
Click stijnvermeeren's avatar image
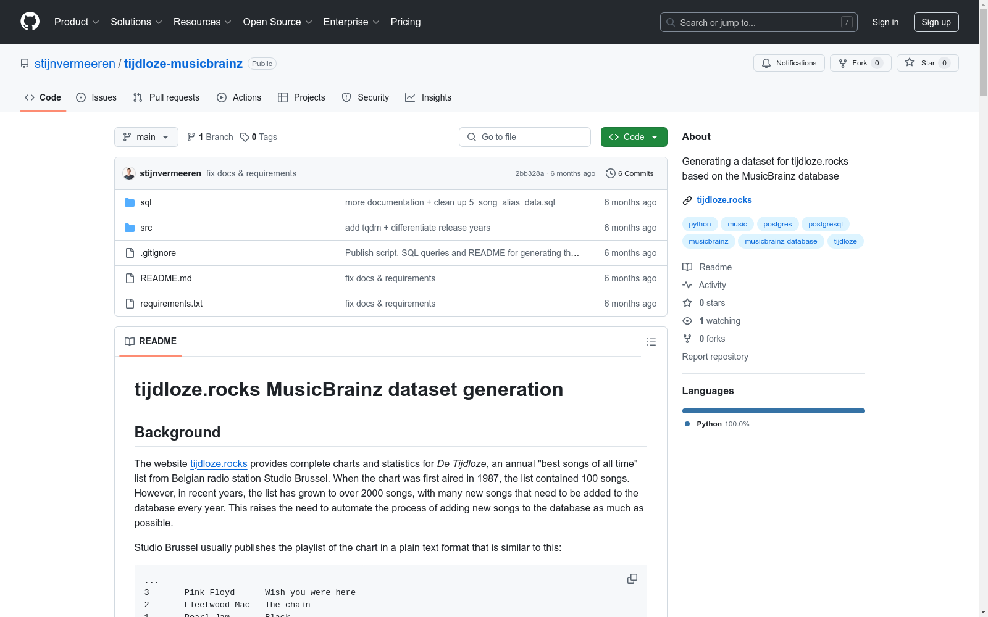point(129,173)
